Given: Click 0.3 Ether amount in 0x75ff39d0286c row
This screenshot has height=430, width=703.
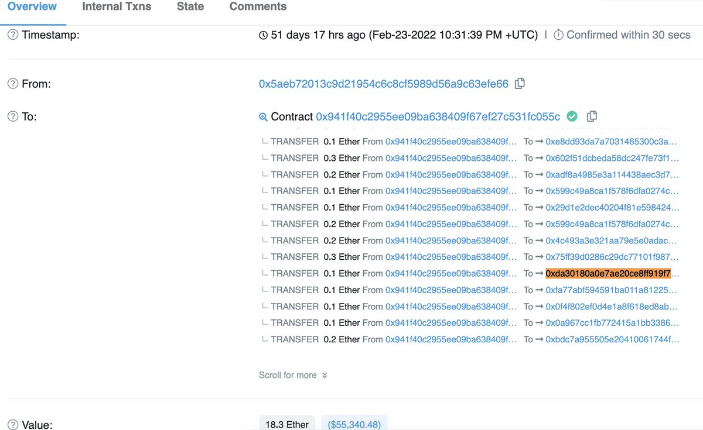Looking at the screenshot, I should tap(342, 257).
